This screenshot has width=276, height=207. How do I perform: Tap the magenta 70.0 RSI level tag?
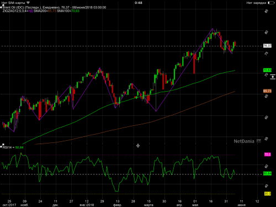point(267,155)
